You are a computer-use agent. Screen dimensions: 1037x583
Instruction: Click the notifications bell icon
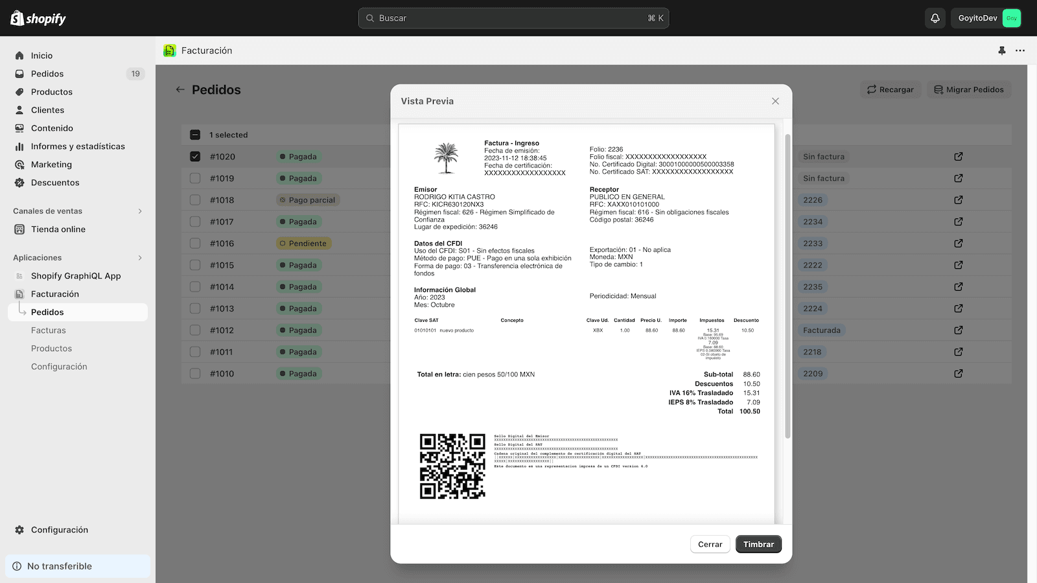935,17
